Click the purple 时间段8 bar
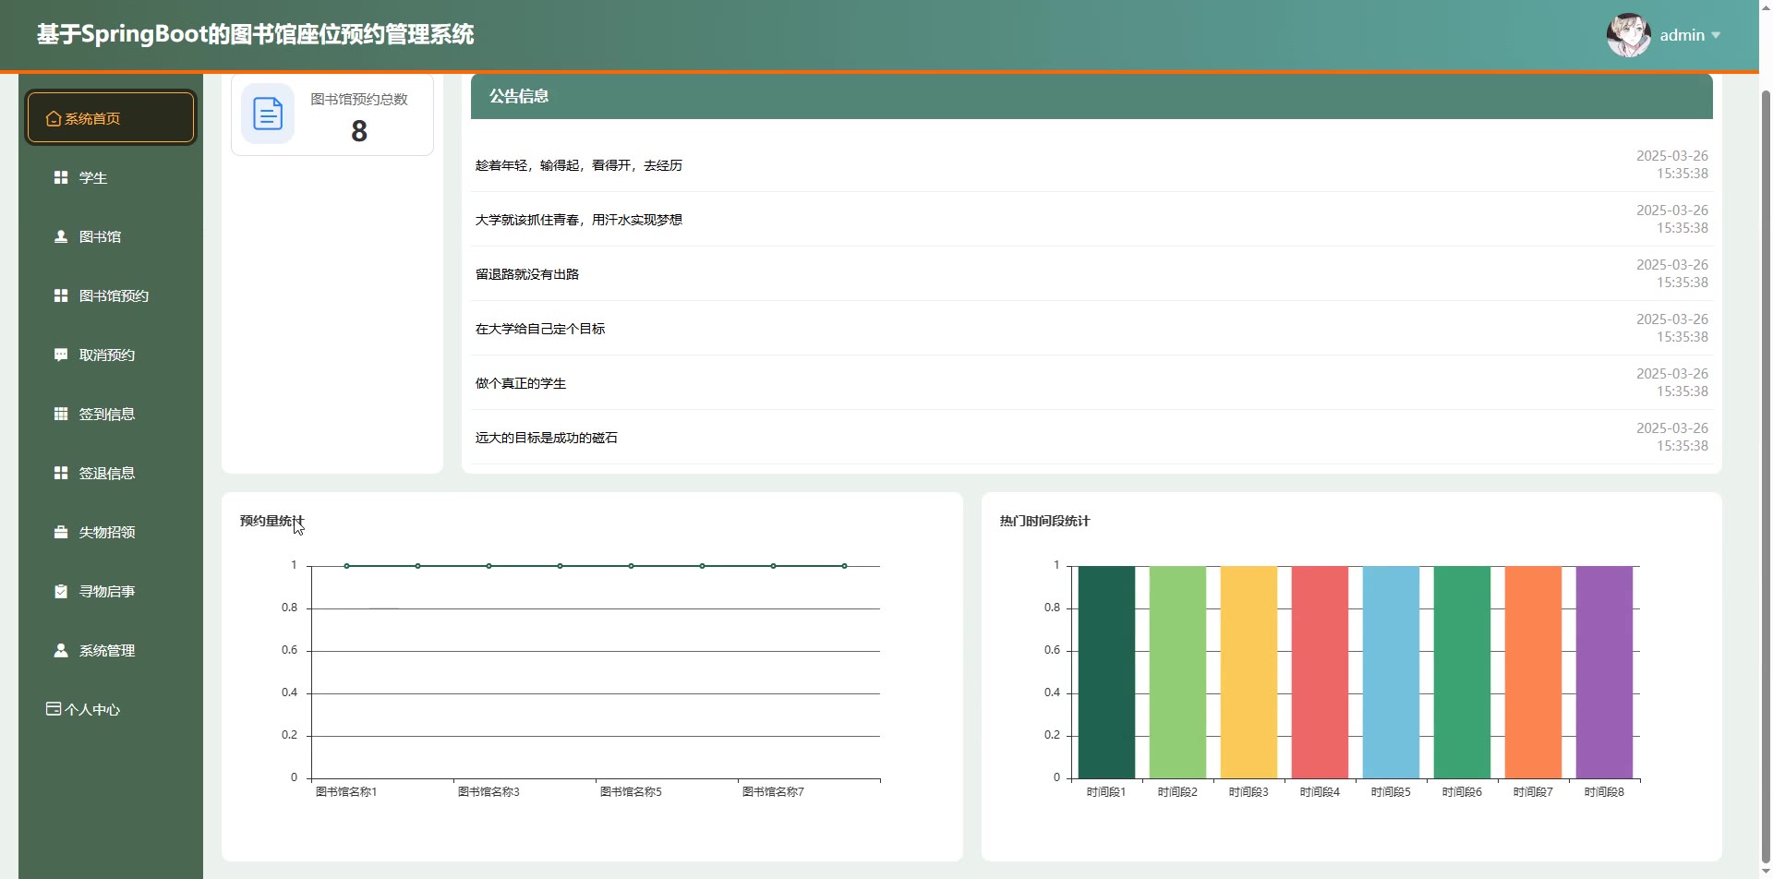1773x879 pixels. click(x=1604, y=671)
